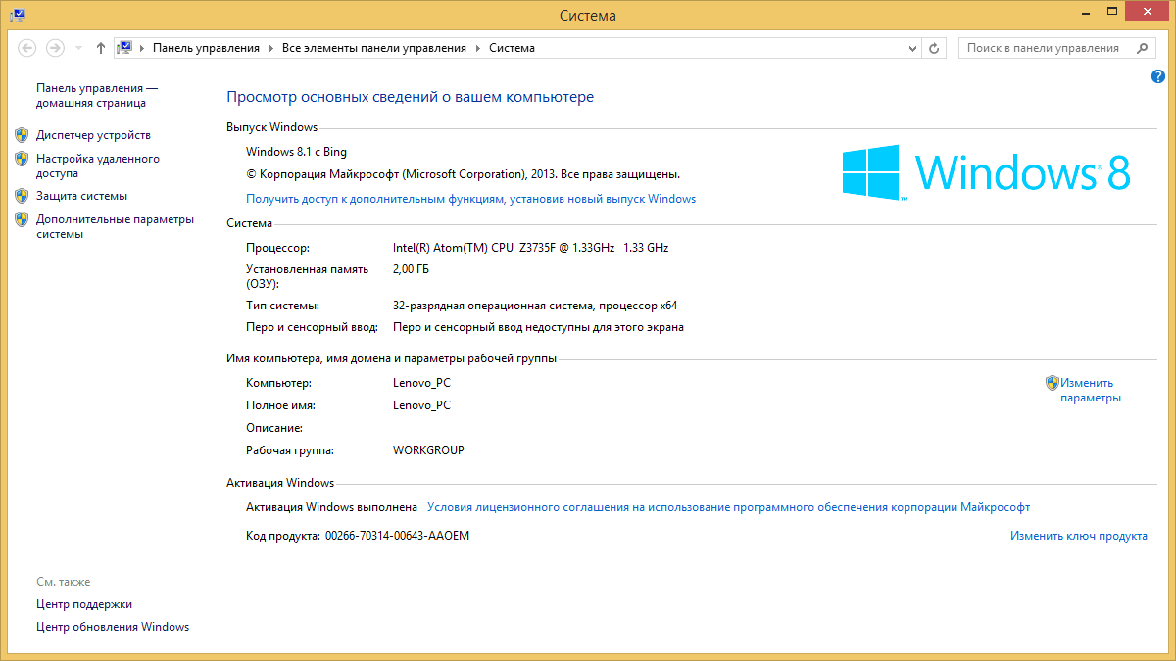Image resolution: width=1176 pixels, height=661 pixels.
Task: Click installed memory value 2,00 ГБ
Action: [411, 268]
